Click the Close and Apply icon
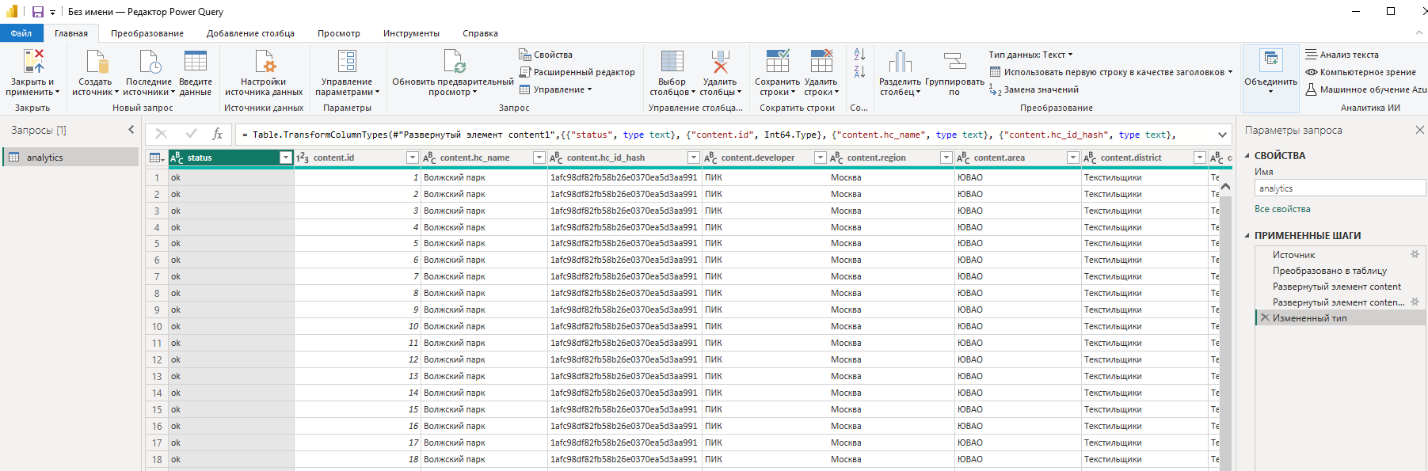The height and width of the screenshot is (471, 1428). coord(33,61)
